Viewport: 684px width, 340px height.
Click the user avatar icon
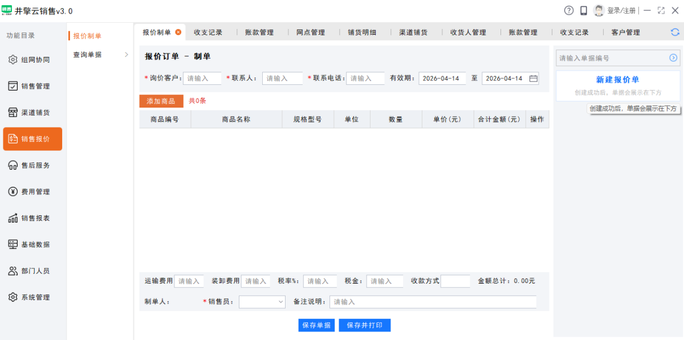pos(598,11)
